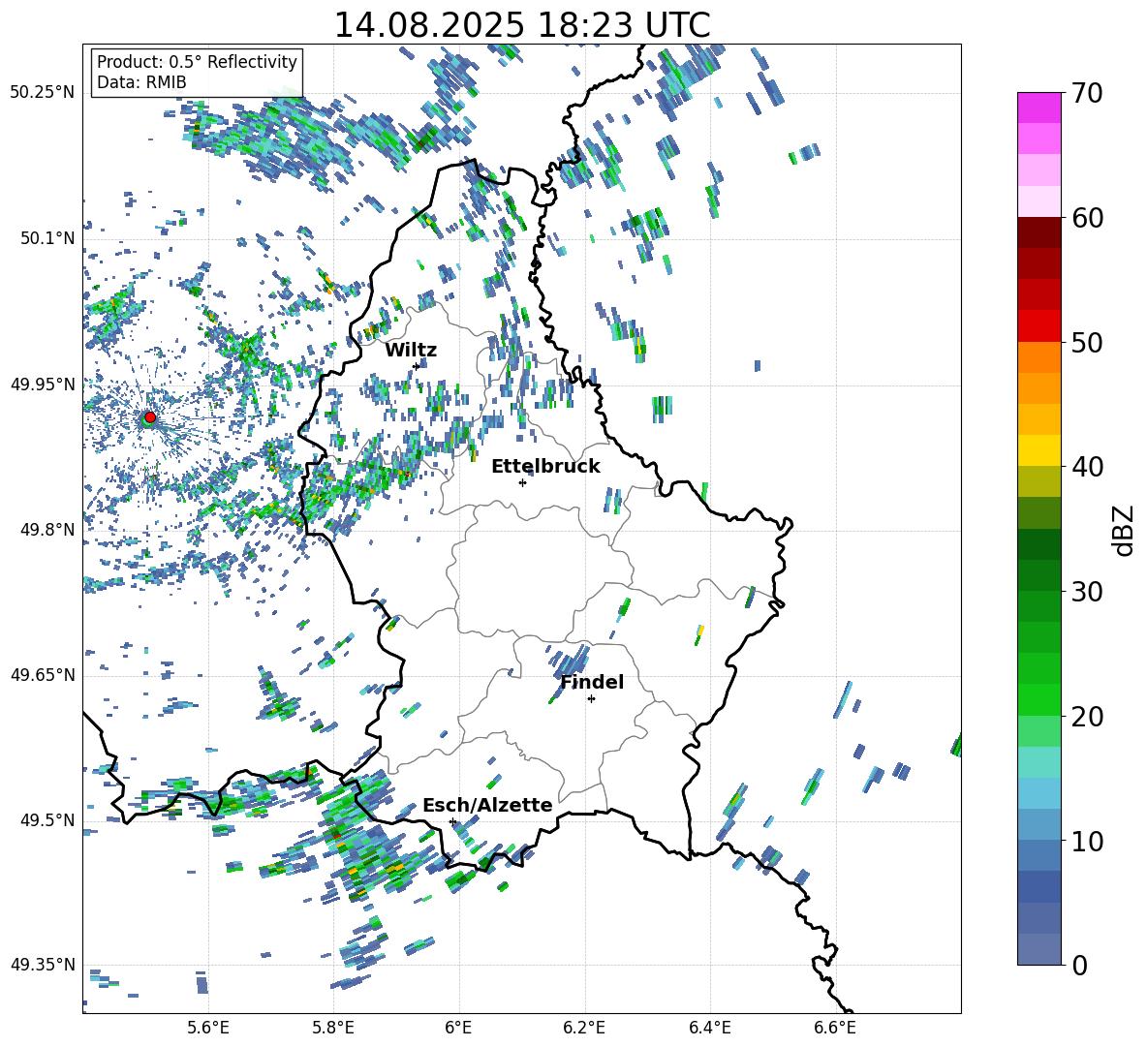
Task: Click the timestamp title 14.08.2025 18:23 UTC
Action: 521,25
